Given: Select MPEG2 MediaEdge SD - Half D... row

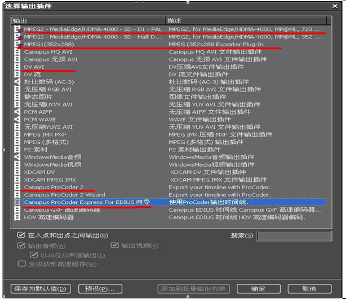Looking at the screenshot, I should click(x=170, y=37).
